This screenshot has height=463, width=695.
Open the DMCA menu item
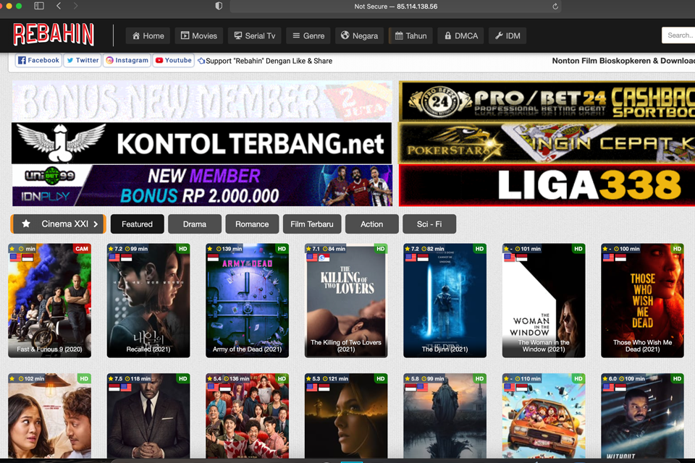(461, 36)
